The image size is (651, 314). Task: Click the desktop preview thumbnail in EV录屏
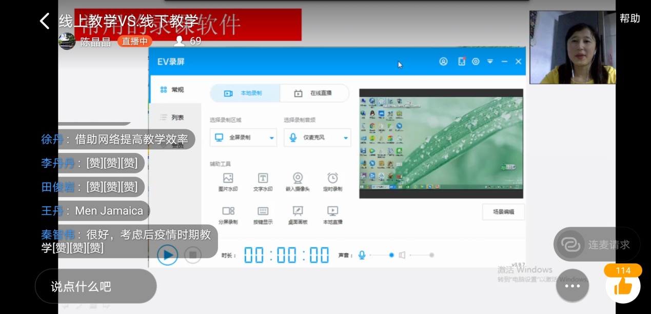pos(441,144)
